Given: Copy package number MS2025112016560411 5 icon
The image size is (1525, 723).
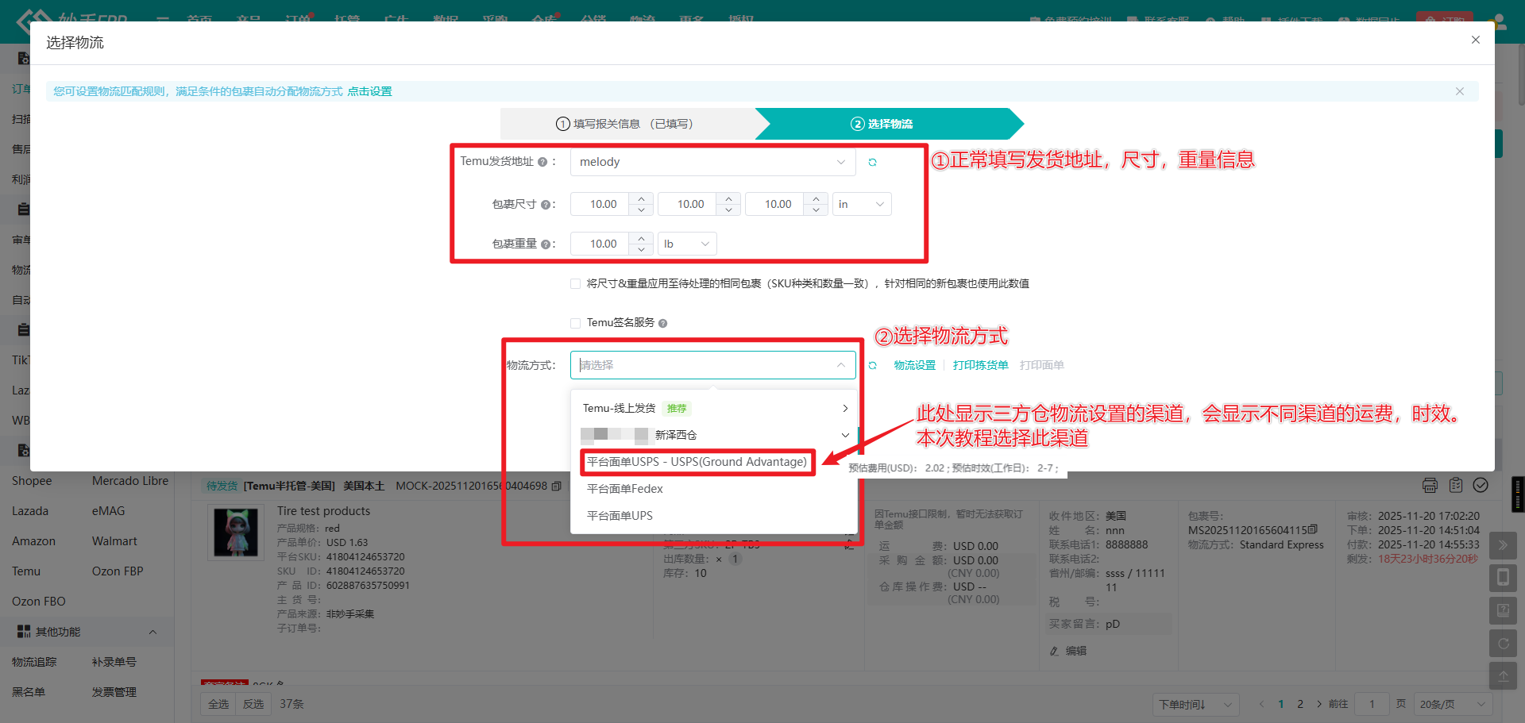Looking at the screenshot, I should (1313, 529).
